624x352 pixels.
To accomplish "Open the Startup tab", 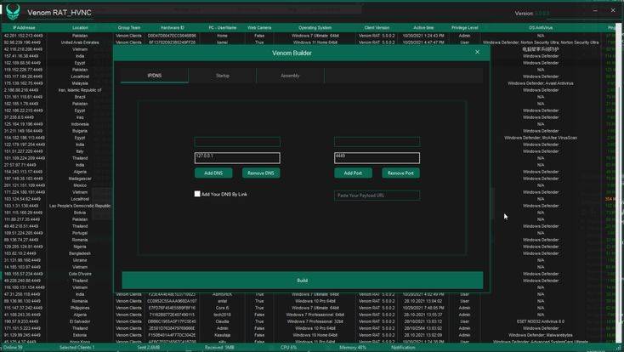I will (223, 76).
